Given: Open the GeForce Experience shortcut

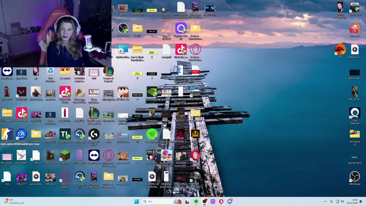Looking at the screenshot, I should [152, 94].
